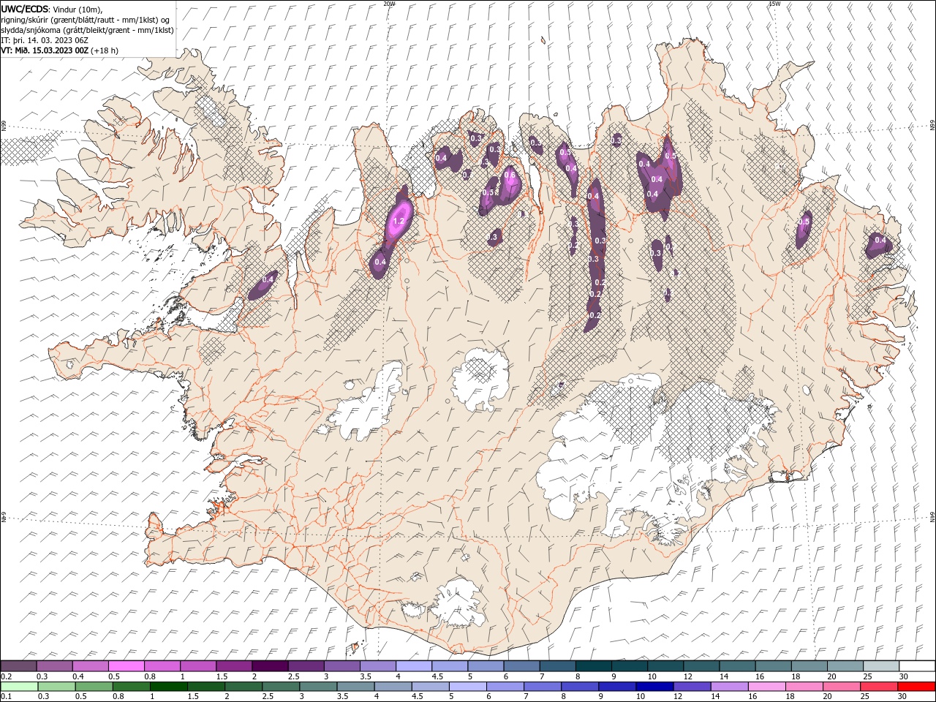Click the 12 violet swatch in lower legend
Viewport: 936px width, 702px height.
(x=691, y=687)
